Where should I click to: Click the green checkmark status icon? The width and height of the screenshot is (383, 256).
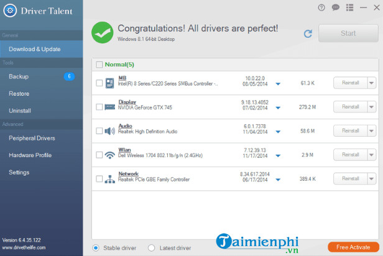[103, 32]
